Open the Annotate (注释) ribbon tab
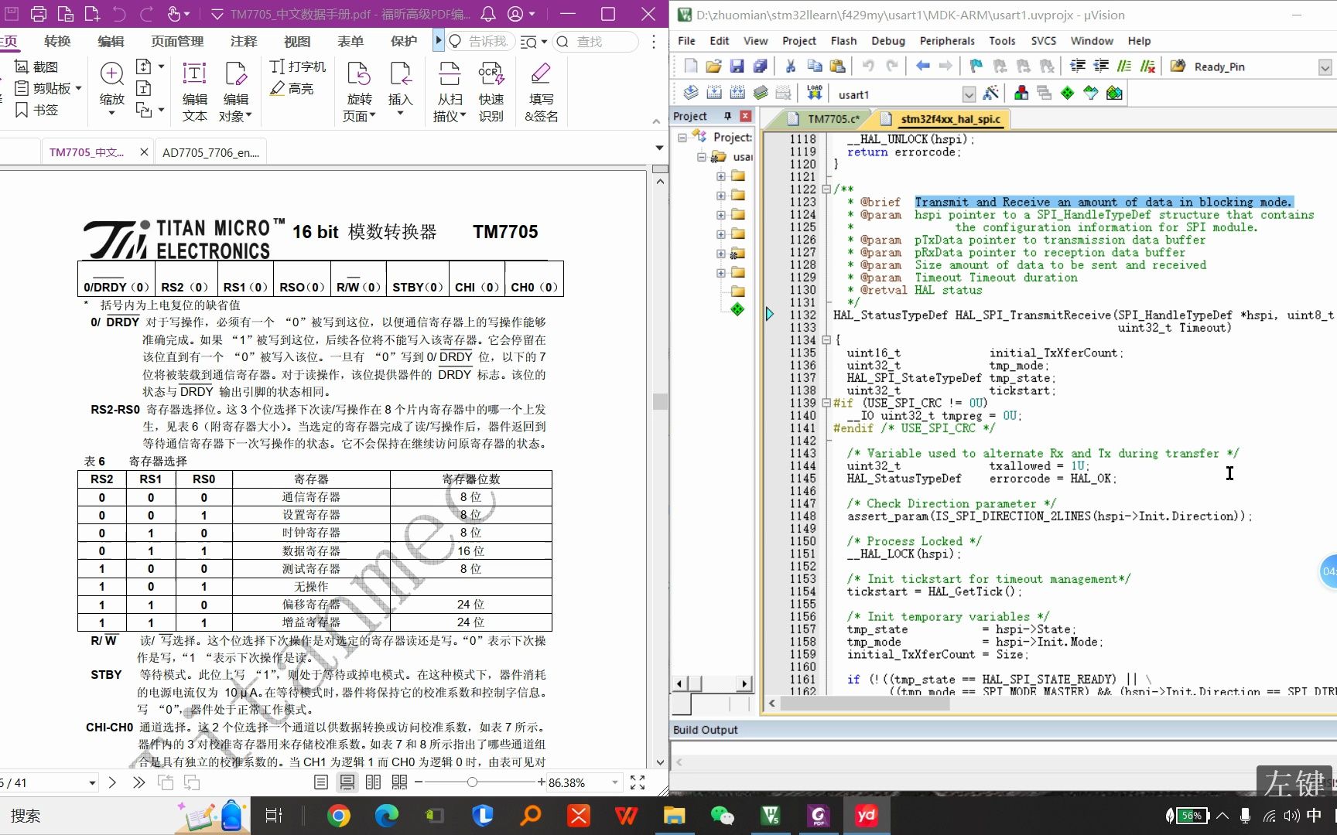This screenshot has width=1337, height=835. coord(244,41)
